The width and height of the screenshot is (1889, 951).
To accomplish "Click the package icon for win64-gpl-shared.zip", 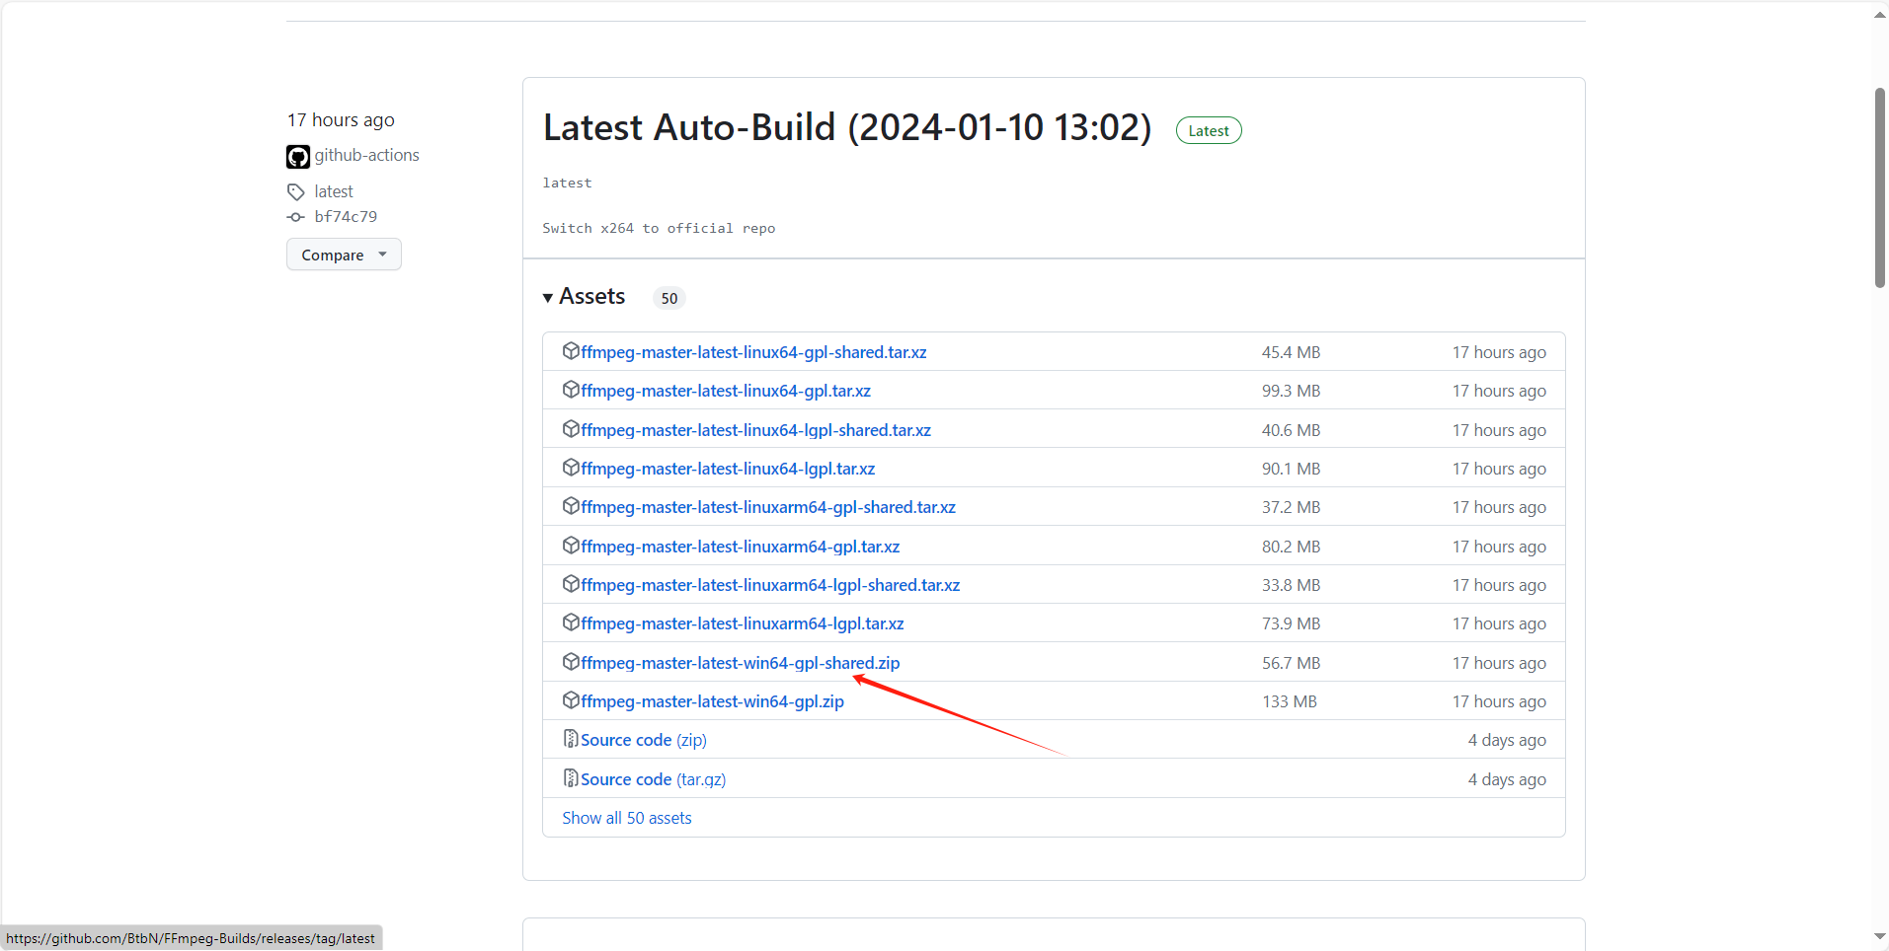I will coord(571,662).
